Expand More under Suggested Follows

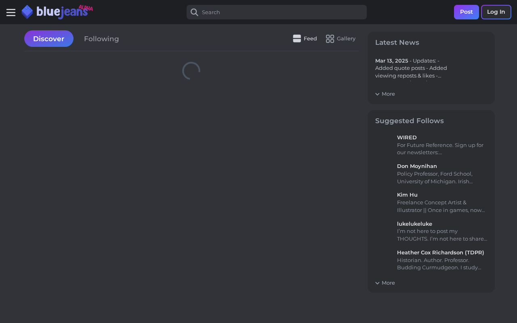tap(385, 283)
